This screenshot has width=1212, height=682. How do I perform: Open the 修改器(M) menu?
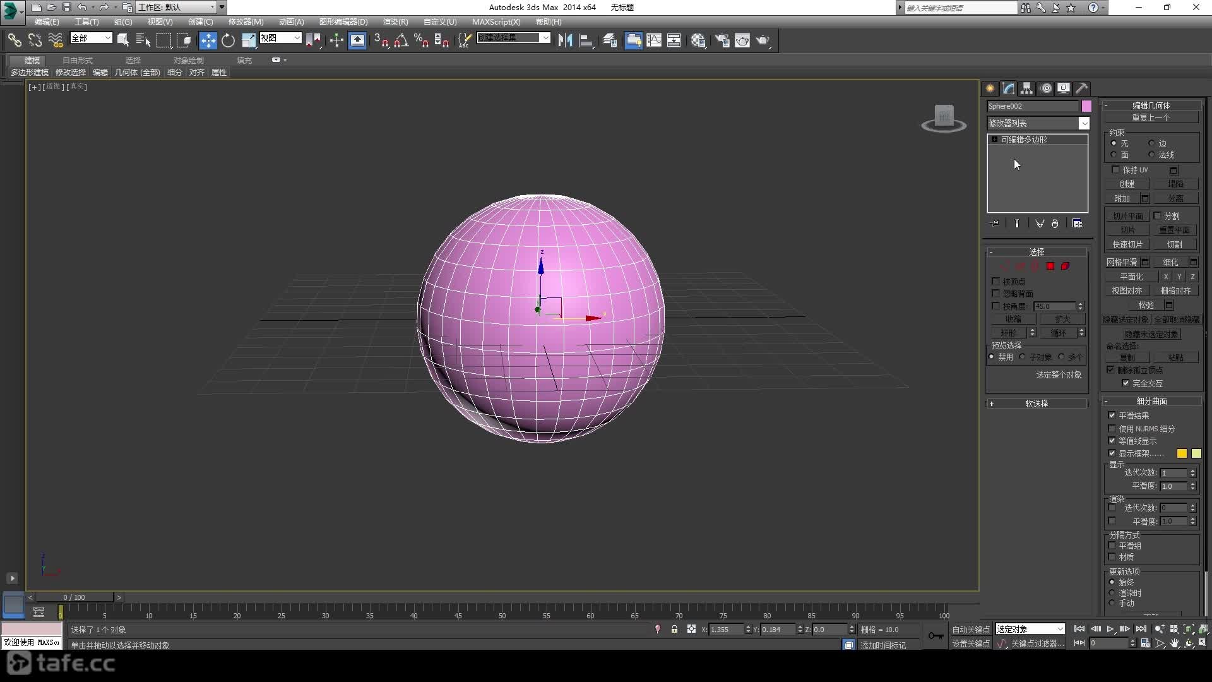click(x=246, y=21)
